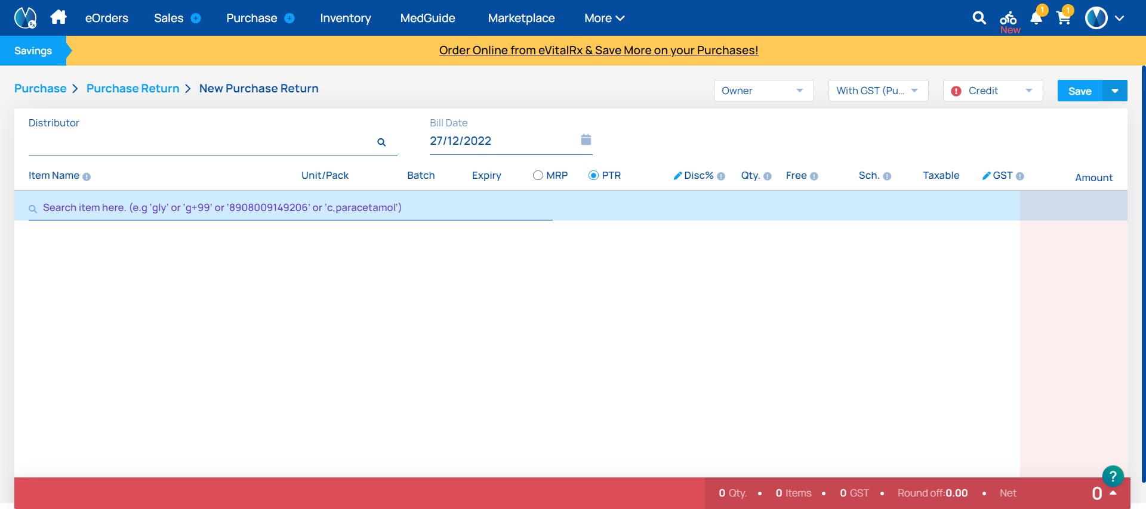Open the eOrders menu
1146x509 pixels.
[107, 18]
